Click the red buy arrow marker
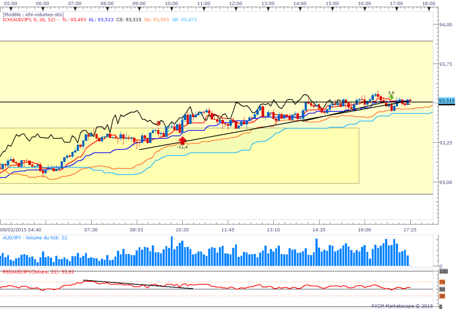 coord(182,140)
